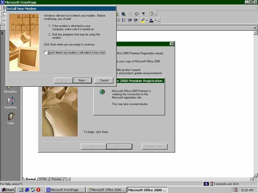Viewport: 258px width, 193px height.
Task: Click Cancel in Install New Modem
Action: coord(104,80)
